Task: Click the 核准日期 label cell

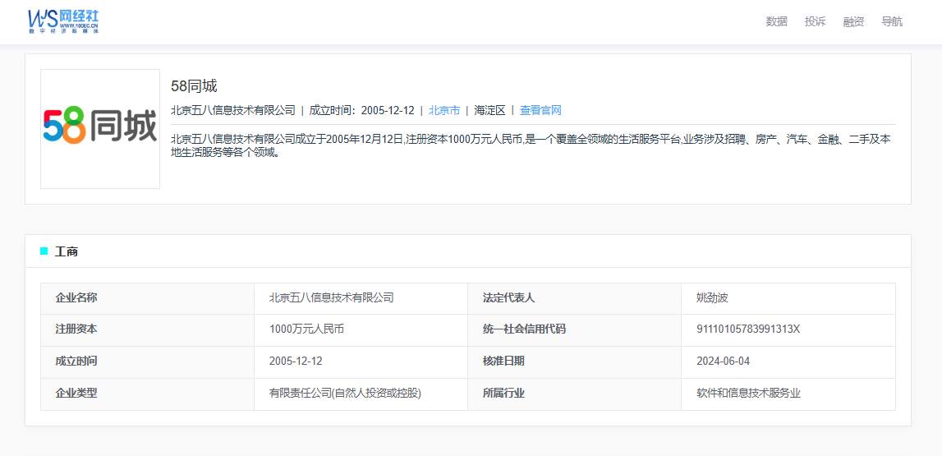Action: [x=574, y=362]
